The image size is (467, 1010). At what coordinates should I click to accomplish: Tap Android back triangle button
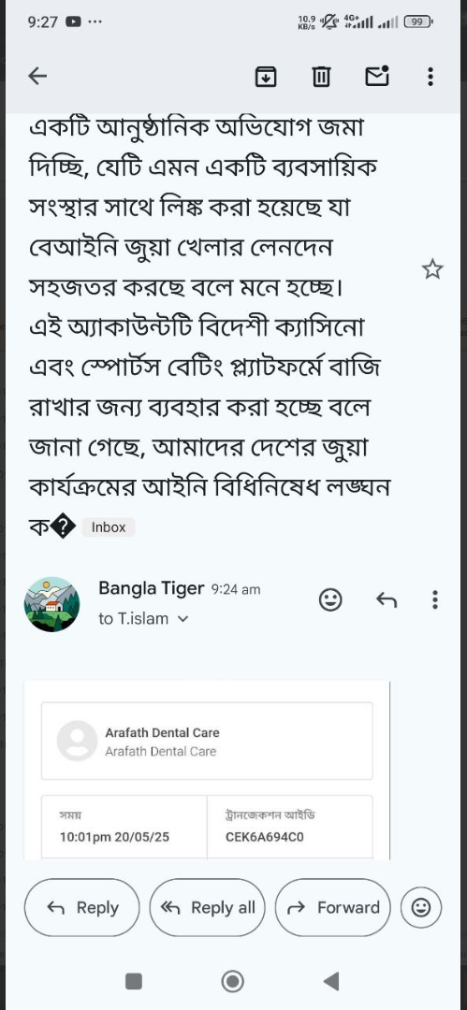[331, 981]
